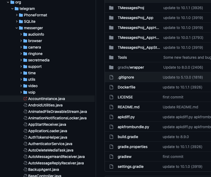Image resolution: width=211 pixels, height=177 pixels.
Task: Open the settings.gradle file link
Action: (131, 167)
